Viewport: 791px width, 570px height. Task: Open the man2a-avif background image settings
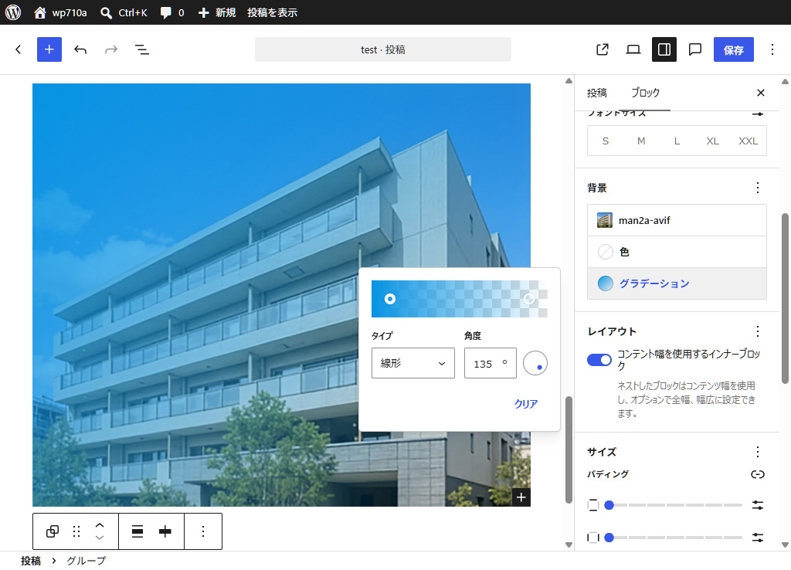[x=677, y=220]
